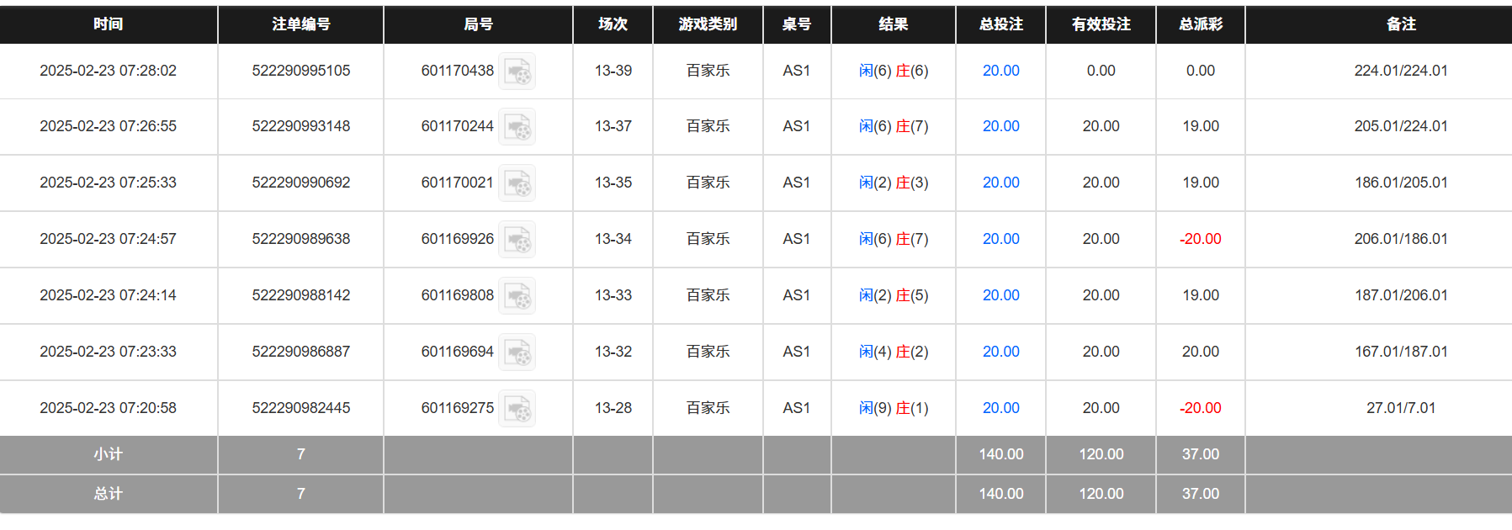
Task: Open the 20.00 bet amount for order 522290993148
Action: coord(1000,126)
